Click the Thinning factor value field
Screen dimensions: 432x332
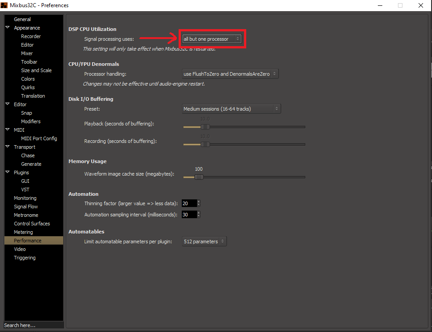tap(189, 203)
